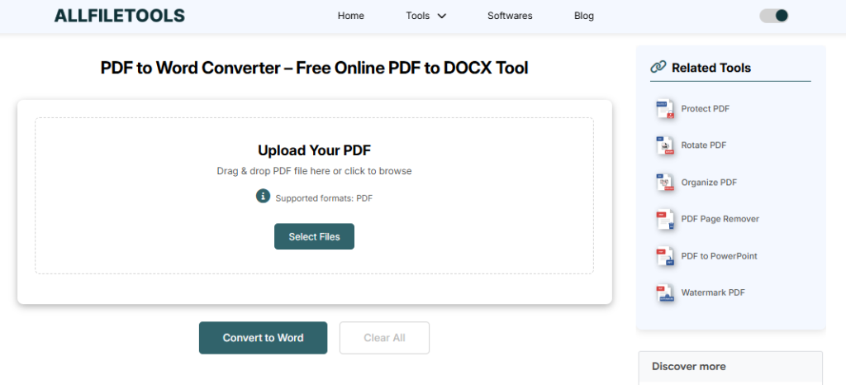Click the PDF to PowerPoint icon
Image resolution: width=846 pixels, height=385 pixels.
(x=665, y=256)
